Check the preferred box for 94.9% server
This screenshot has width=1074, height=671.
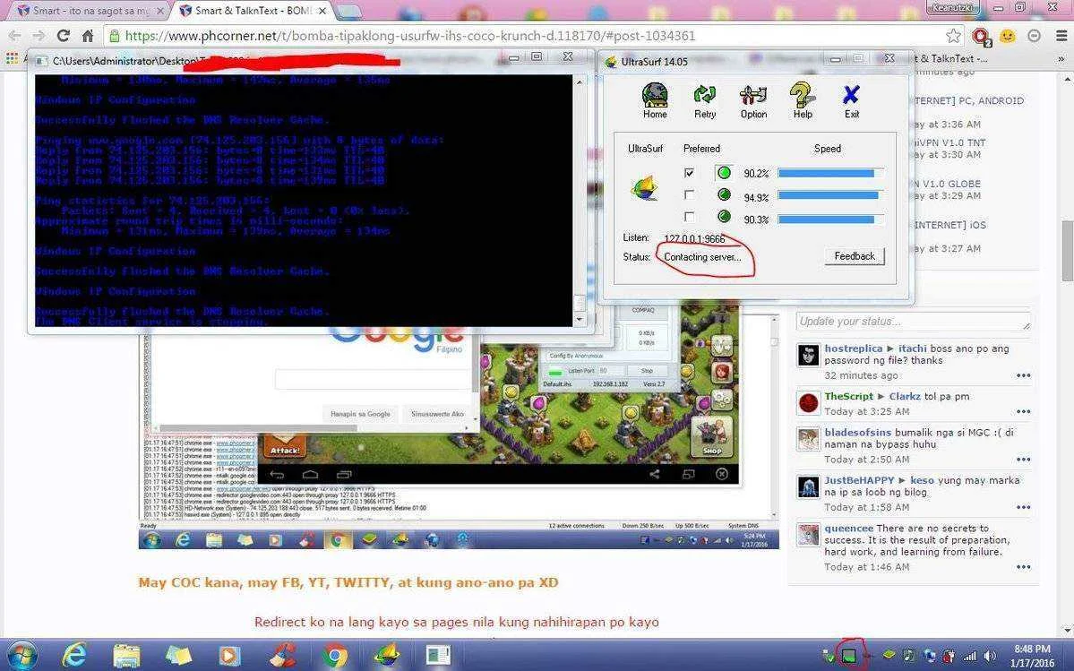coord(689,195)
